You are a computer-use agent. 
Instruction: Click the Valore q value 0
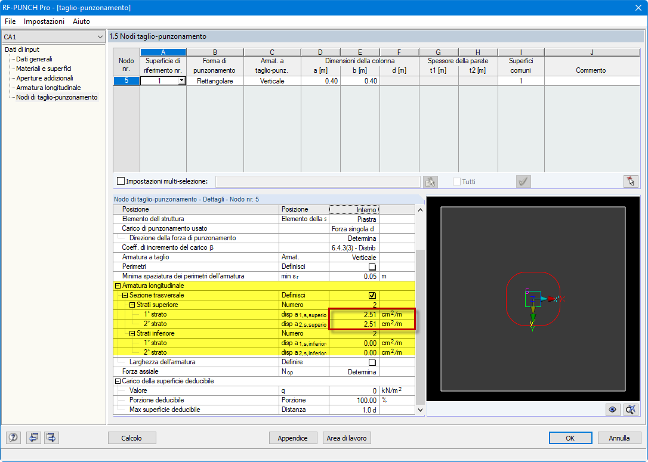point(354,390)
